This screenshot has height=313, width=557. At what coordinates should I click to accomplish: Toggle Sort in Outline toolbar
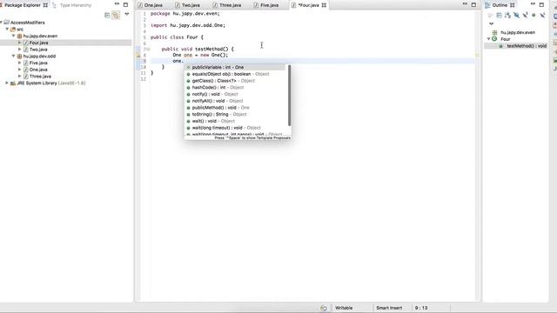pos(507,16)
